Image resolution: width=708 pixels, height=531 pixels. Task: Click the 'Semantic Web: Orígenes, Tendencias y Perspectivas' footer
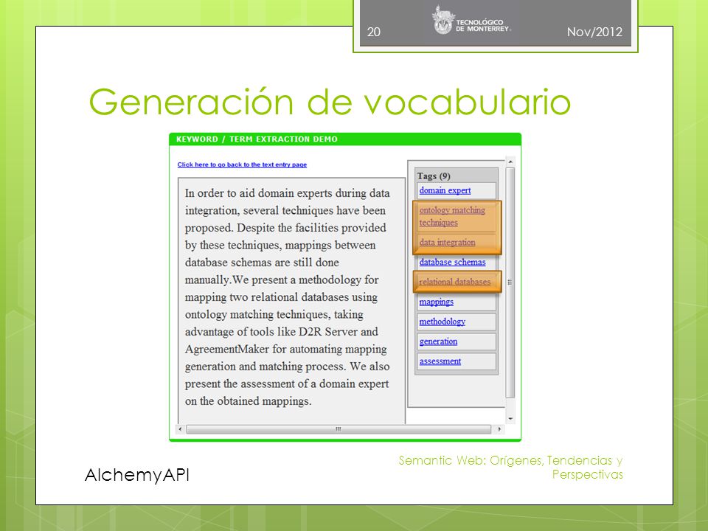[x=510, y=468]
